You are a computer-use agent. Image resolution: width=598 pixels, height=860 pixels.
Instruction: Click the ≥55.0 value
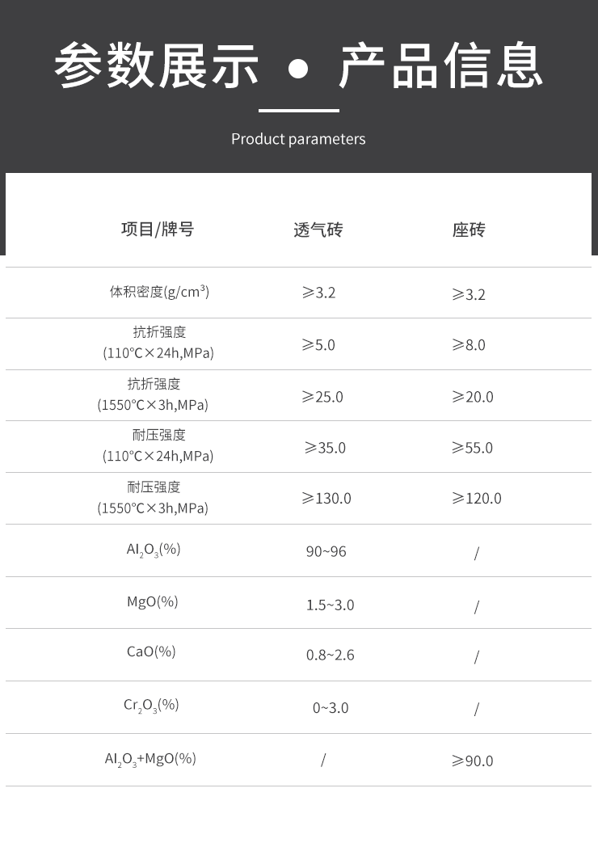[473, 448]
